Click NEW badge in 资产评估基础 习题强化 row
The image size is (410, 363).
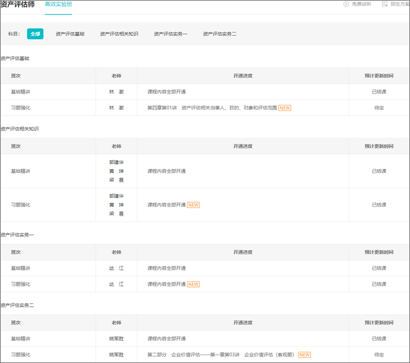pos(285,108)
